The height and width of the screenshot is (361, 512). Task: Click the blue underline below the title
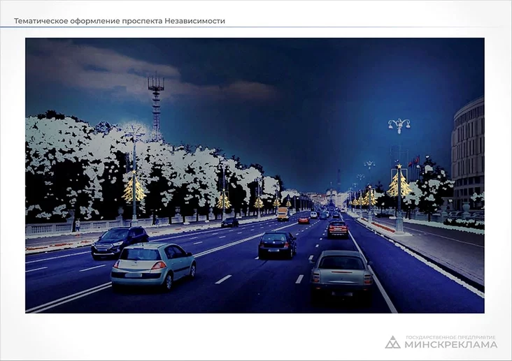pos(210,28)
